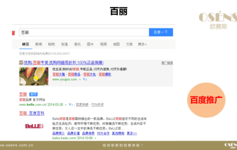Open the 70%好评 rating link
The width and height of the screenshot is (237, 150).
coord(97,105)
